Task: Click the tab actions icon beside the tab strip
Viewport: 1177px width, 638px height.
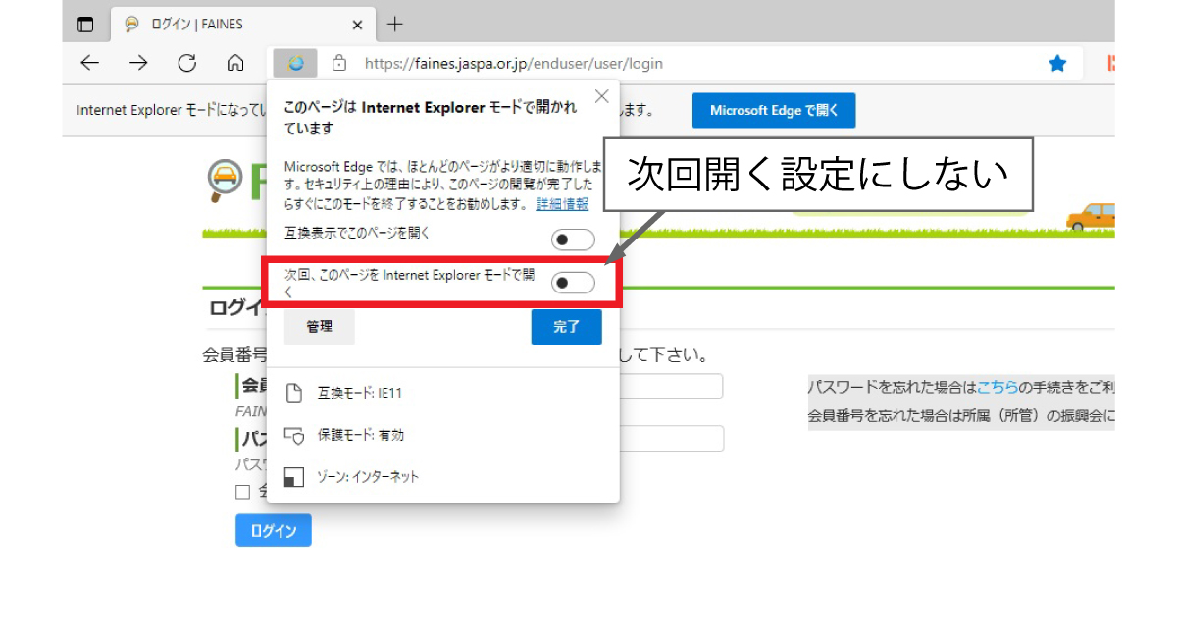Action: (x=85, y=25)
